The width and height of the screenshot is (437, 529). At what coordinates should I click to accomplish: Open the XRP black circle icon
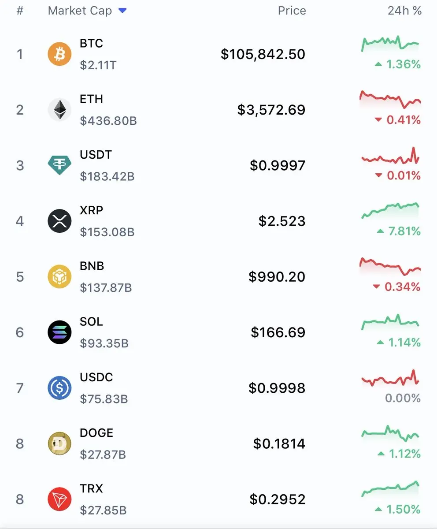coord(59,221)
